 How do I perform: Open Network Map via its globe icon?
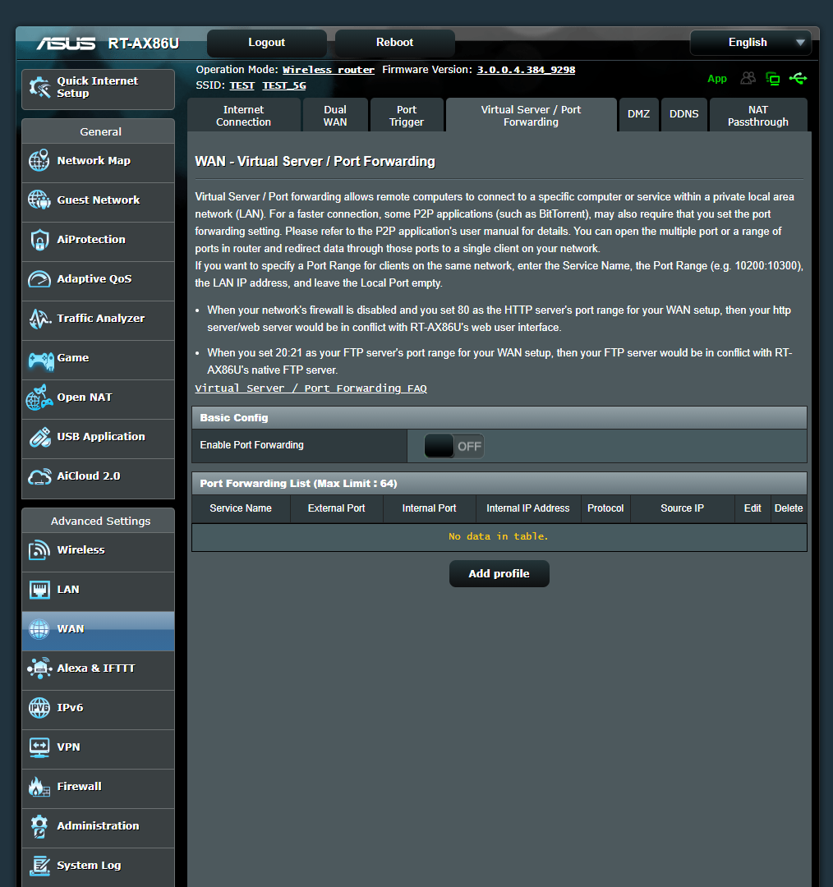point(39,161)
